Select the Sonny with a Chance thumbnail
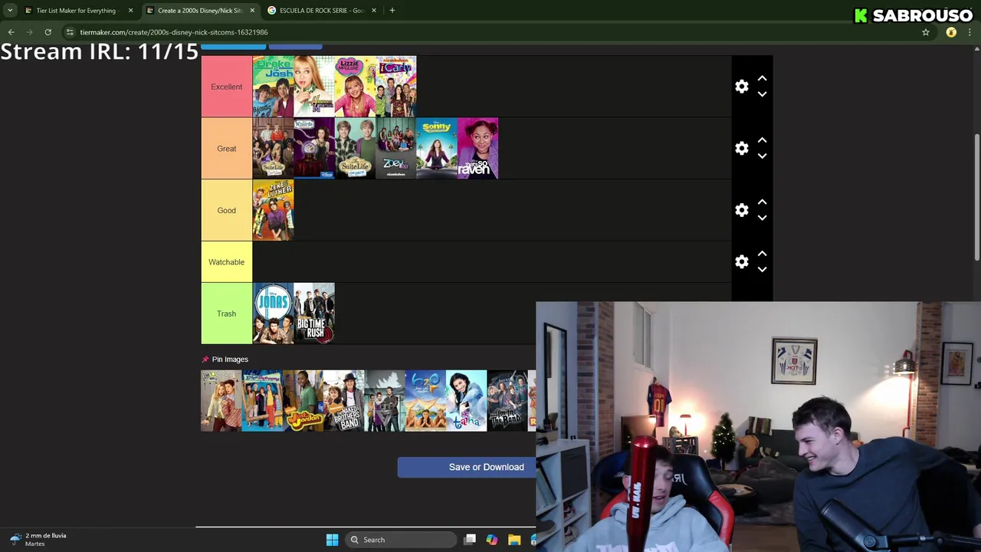Image resolution: width=981 pixels, height=552 pixels. pos(437,149)
